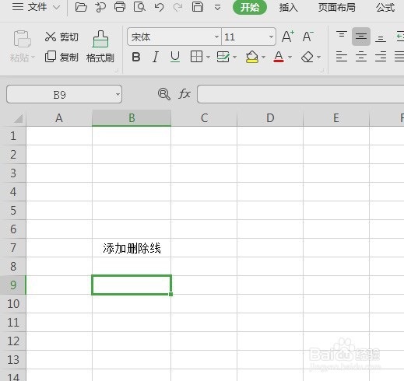Center text horizontally
Viewport: 404px width, 381px height.
pos(361,57)
